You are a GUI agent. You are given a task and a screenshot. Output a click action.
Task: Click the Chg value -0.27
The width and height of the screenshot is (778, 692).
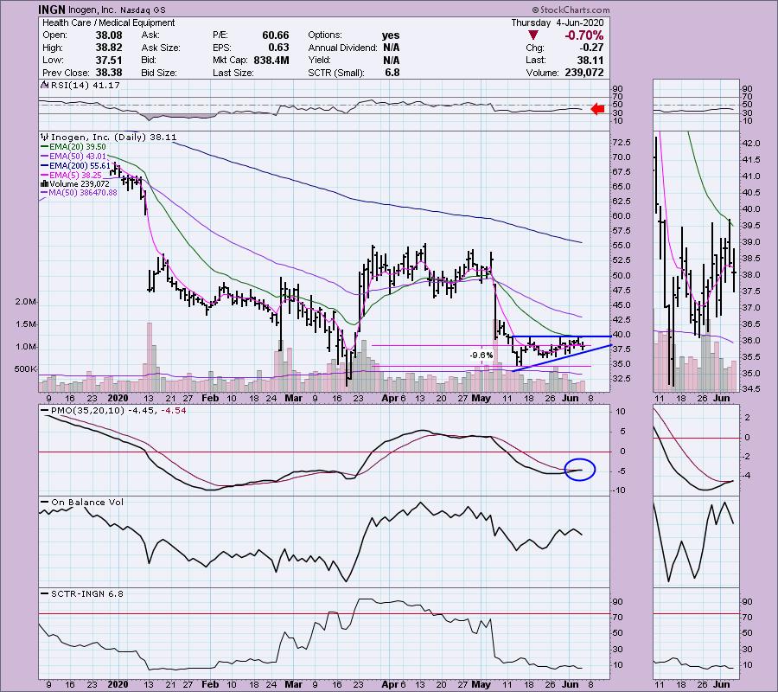point(591,48)
